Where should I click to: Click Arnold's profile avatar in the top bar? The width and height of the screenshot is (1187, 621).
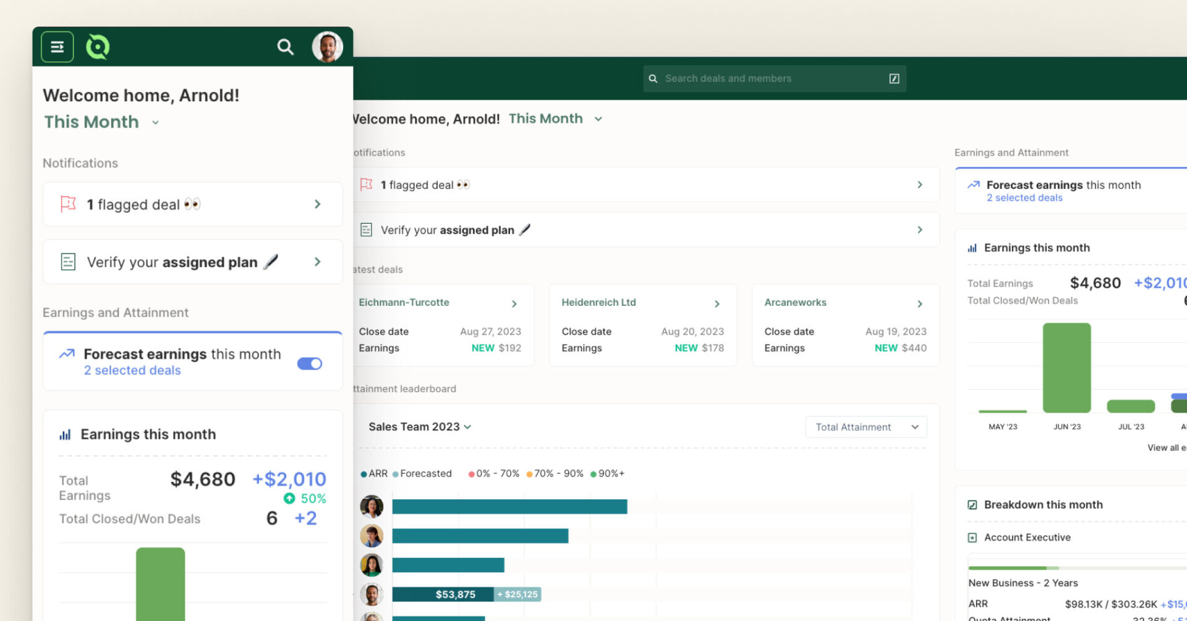(327, 46)
